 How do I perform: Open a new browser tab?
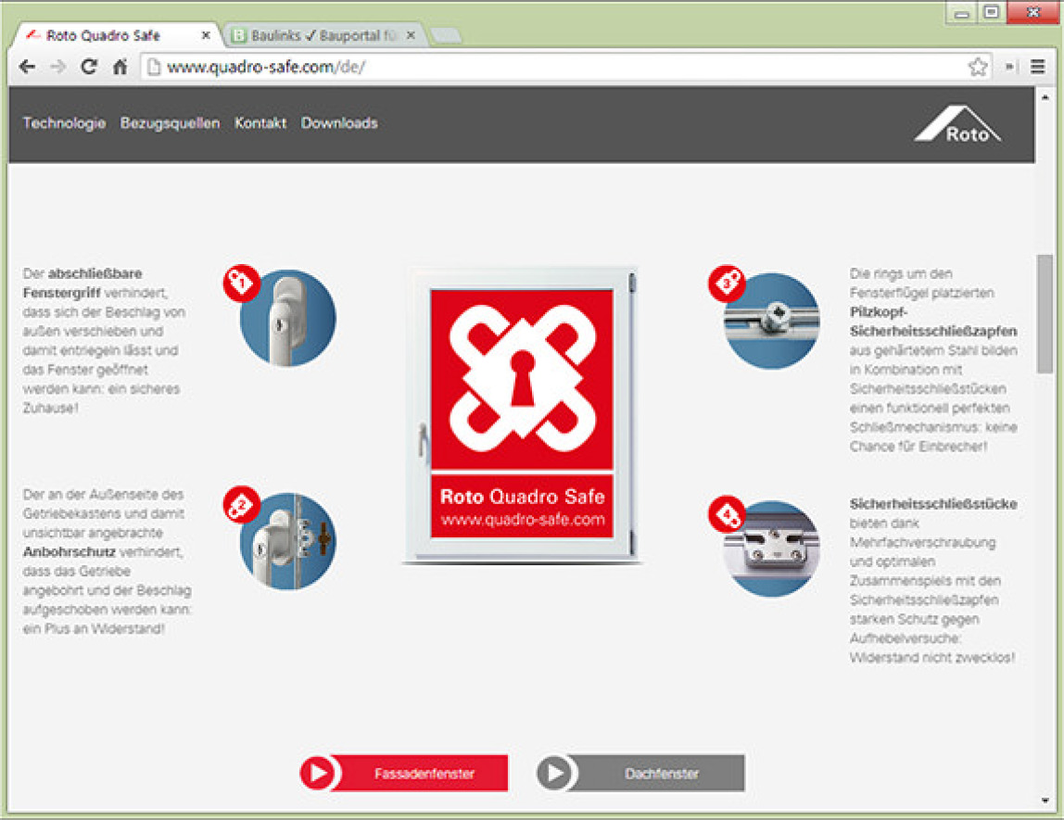(x=446, y=35)
